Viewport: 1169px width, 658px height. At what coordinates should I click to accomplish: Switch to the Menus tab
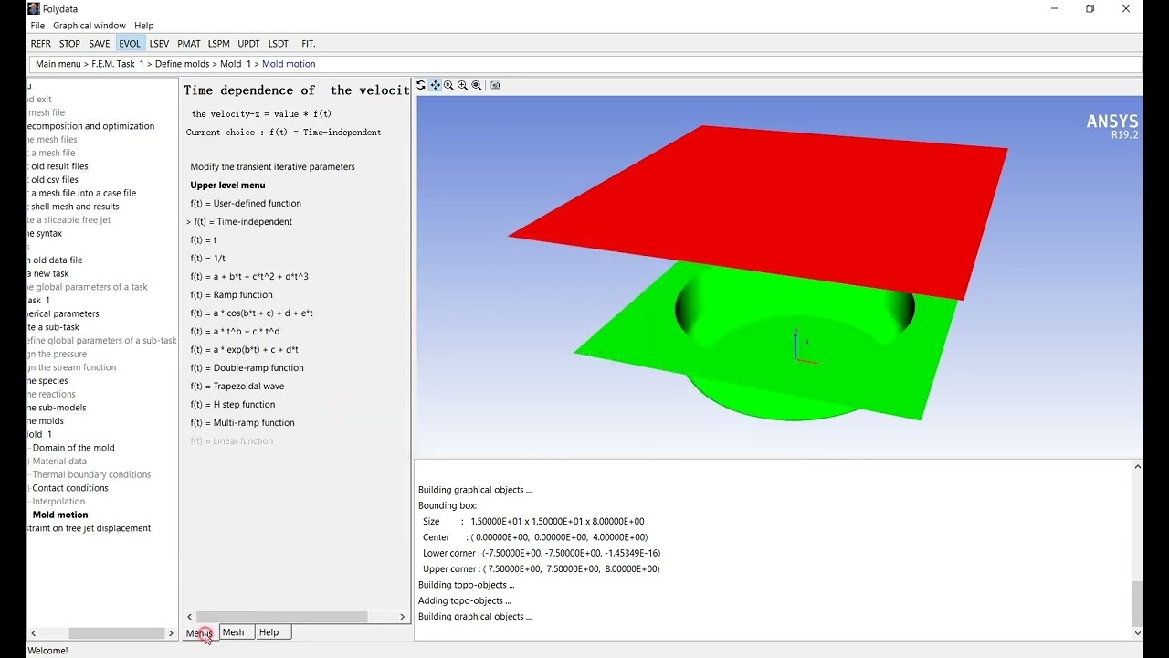pos(199,632)
